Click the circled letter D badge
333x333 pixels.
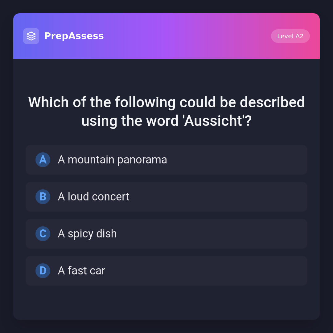point(43,271)
